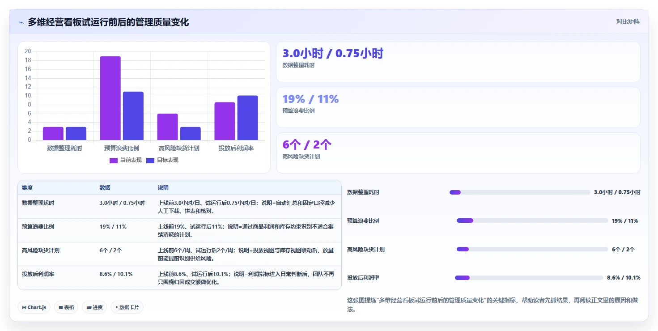Click the summary paragraph starting 这张图提炼
This screenshot has width=658, height=331.
492,305
